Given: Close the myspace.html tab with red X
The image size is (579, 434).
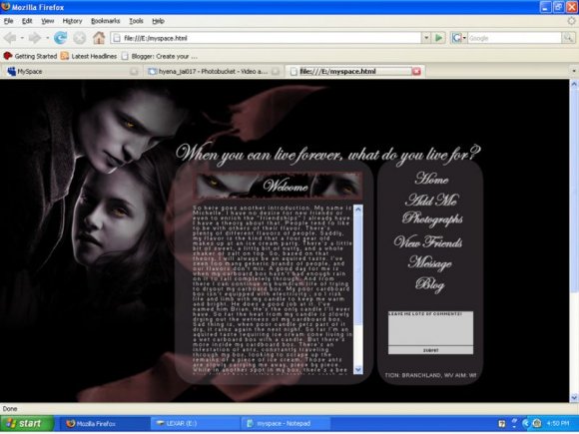Looking at the screenshot, I should [x=416, y=71].
